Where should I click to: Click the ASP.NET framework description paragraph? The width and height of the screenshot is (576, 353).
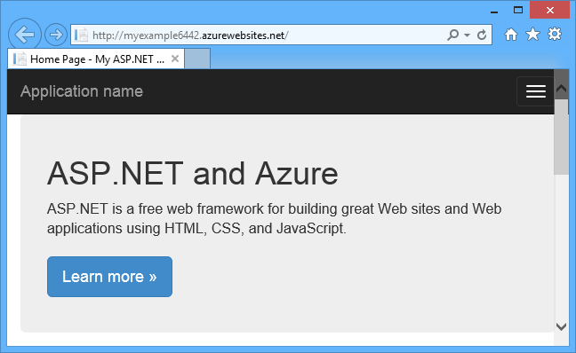pyautogui.click(x=274, y=218)
